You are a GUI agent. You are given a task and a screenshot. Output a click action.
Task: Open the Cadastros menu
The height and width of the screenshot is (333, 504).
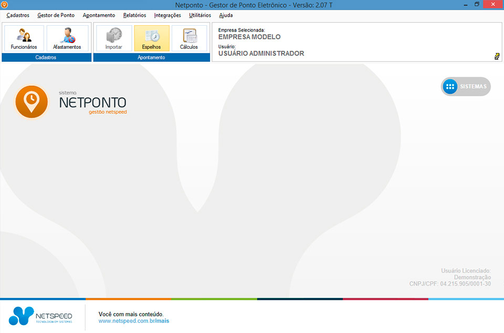coord(18,15)
